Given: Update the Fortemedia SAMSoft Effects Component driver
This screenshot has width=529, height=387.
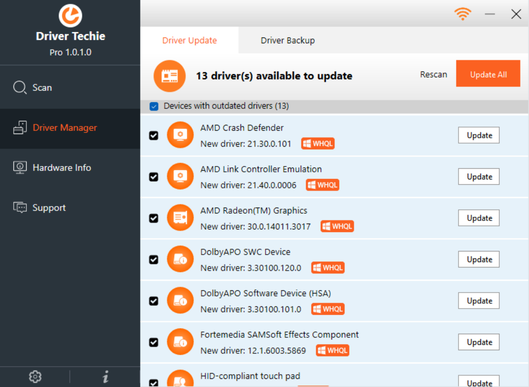Looking at the screenshot, I should point(479,342).
